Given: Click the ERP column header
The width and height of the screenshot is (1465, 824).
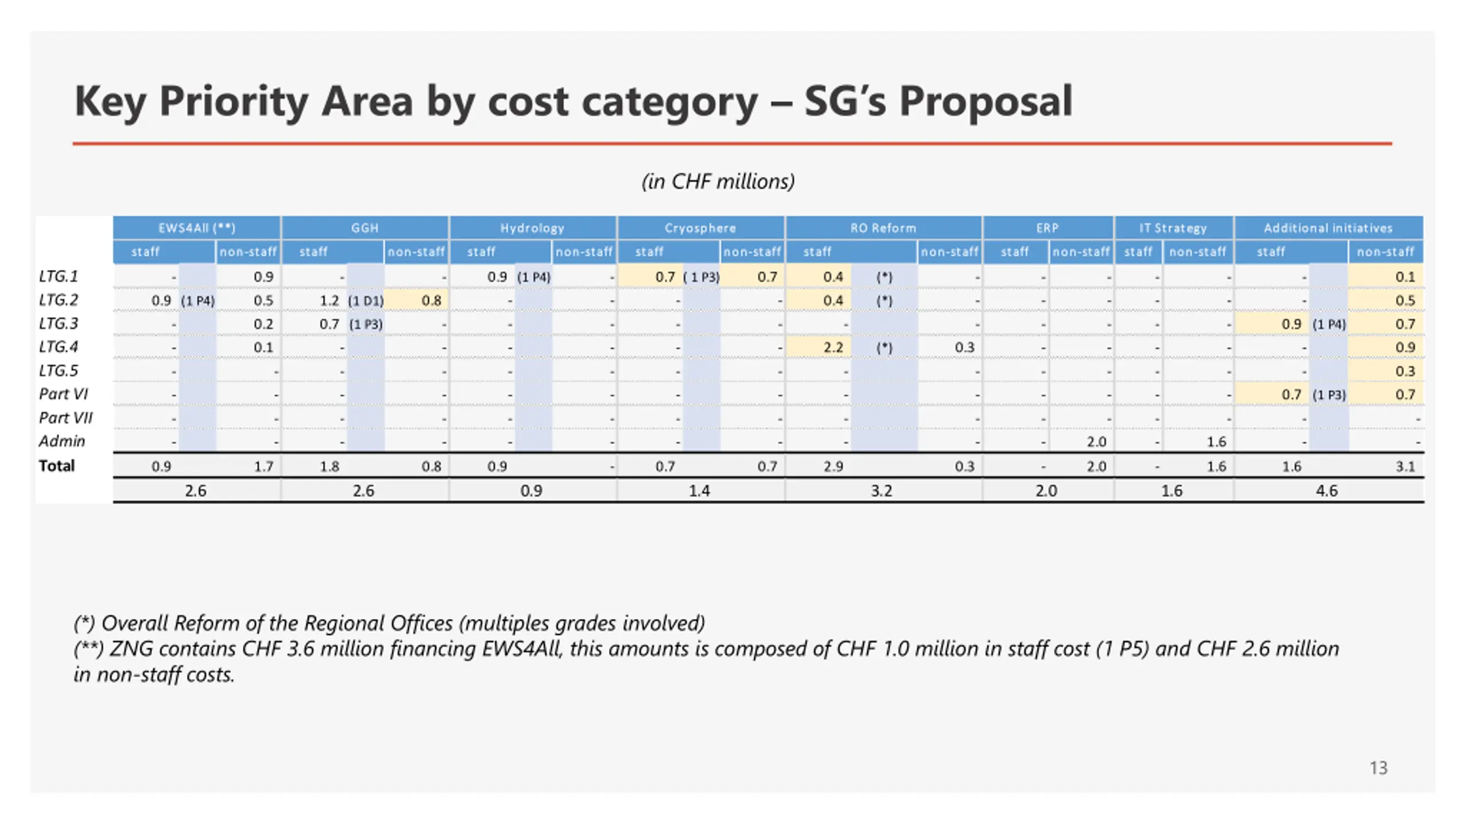Looking at the screenshot, I should tap(1048, 228).
